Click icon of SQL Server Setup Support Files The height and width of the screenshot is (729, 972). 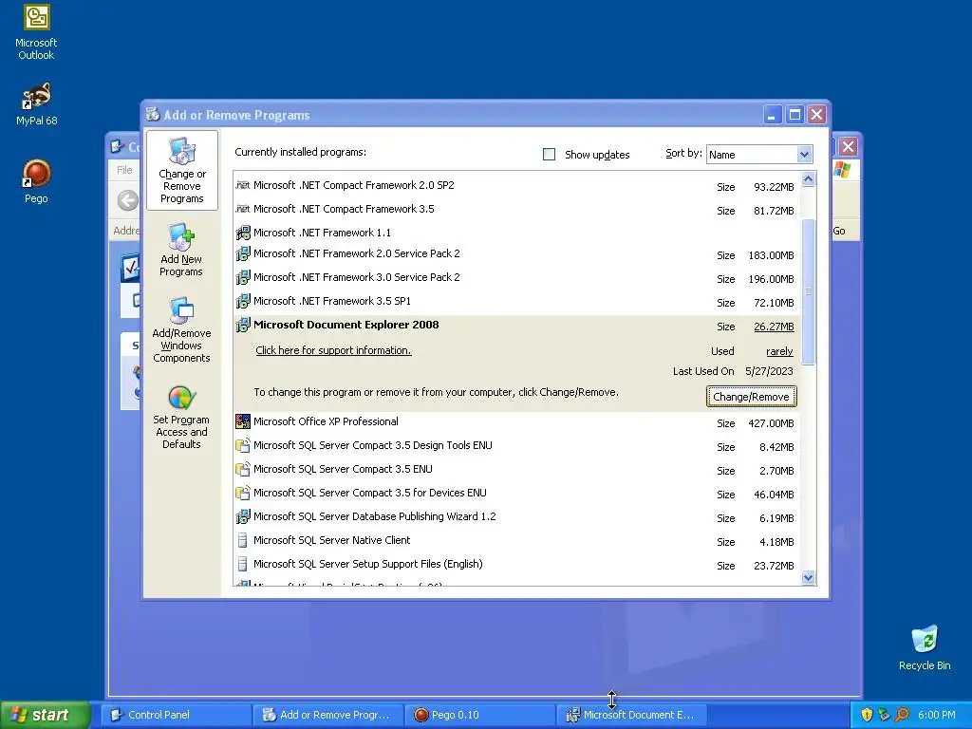pos(243,564)
